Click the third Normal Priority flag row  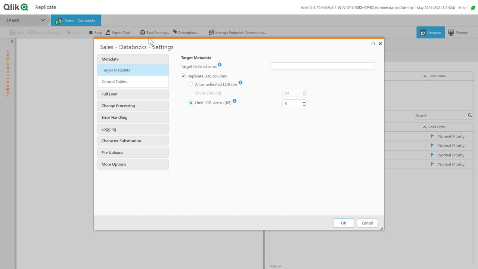tap(450, 155)
